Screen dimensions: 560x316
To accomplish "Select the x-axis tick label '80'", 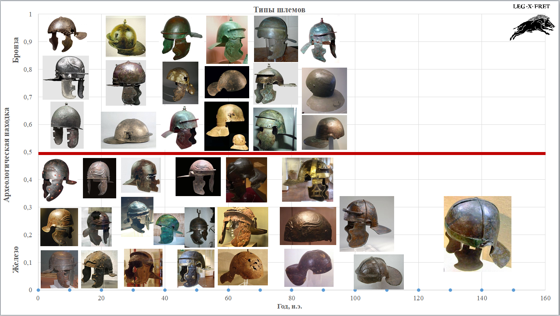I will tap(291, 298).
